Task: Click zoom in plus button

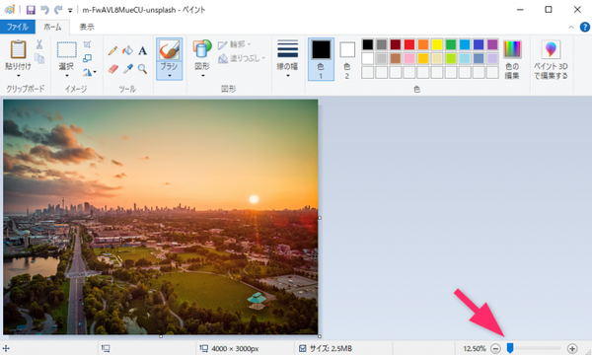Action: pyautogui.click(x=572, y=348)
